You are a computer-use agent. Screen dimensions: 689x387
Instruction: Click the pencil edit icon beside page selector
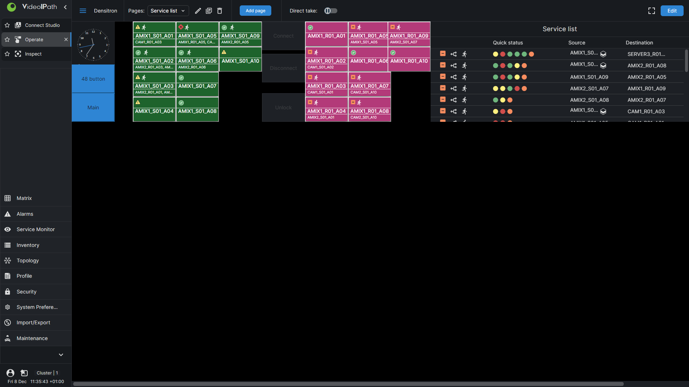[x=198, y=11]
